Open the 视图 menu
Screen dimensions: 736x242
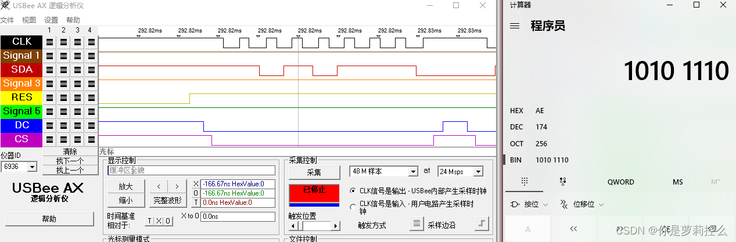point(29,20)
